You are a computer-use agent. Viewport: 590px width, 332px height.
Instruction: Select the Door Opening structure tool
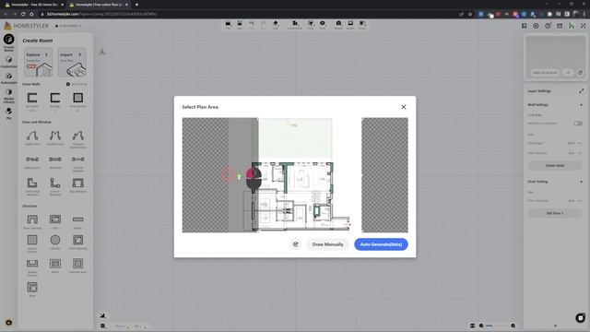coord(32,221)
